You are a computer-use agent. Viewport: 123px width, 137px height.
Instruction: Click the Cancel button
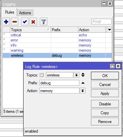[105, 85]
